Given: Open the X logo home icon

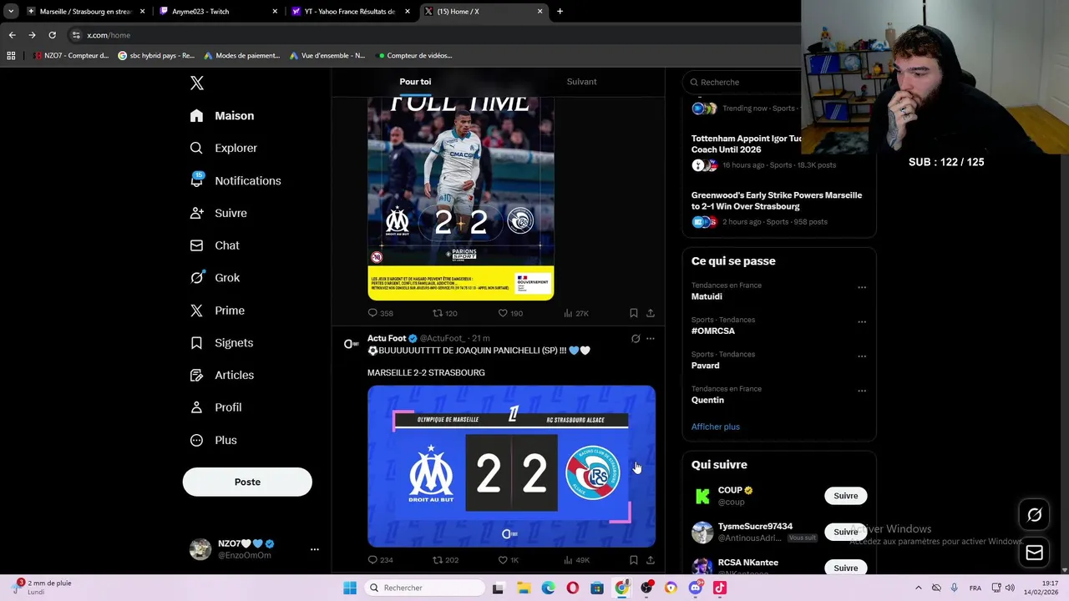Looking at the screenshot, I should pos(196,83).
